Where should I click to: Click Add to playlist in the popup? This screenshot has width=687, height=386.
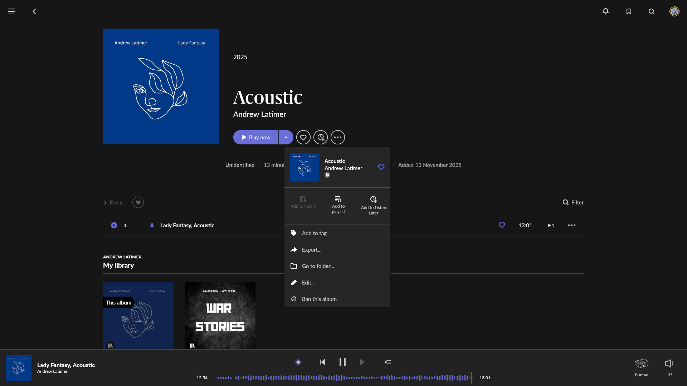[x=338, y=204]
